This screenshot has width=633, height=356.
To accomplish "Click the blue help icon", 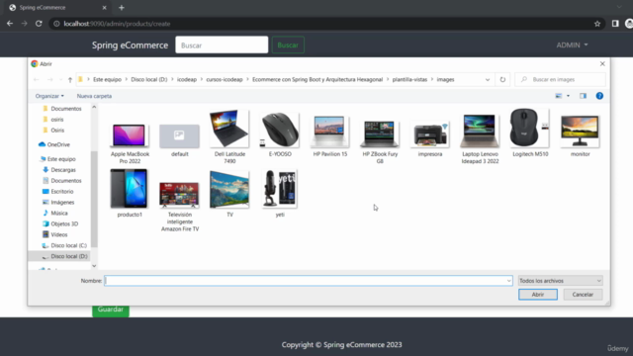I will click(x=599, y=96).
